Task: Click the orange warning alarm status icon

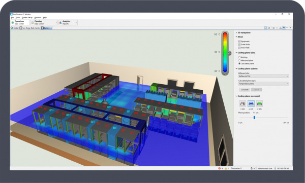Action: (226, 168)
